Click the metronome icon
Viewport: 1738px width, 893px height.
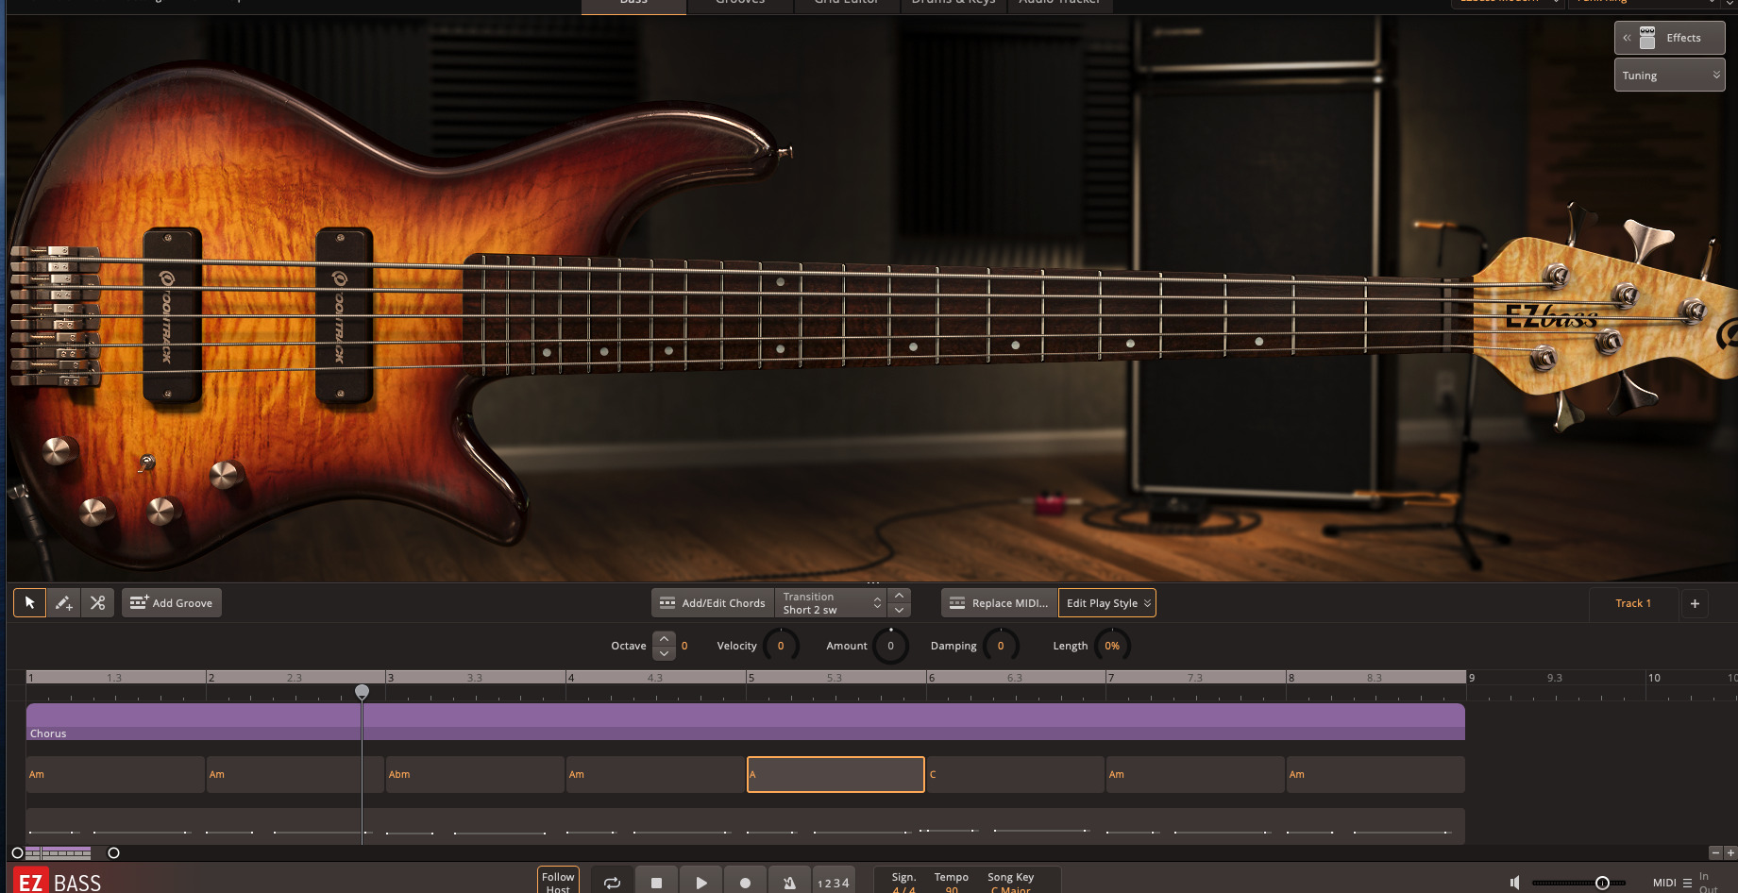coord(789,883)
